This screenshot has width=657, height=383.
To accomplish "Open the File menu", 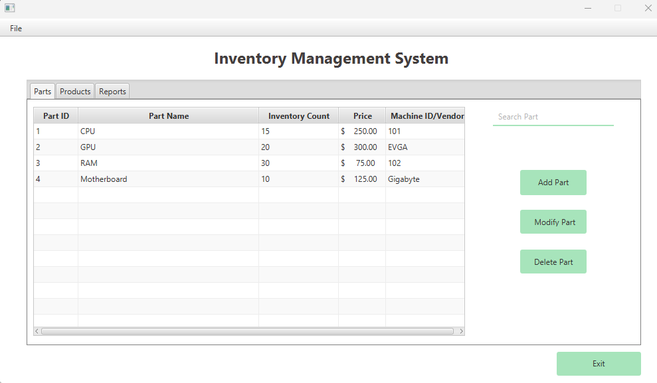I will point(16,28).
